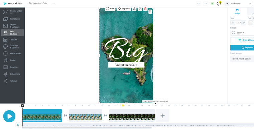This screenshot has height=129, width=254.
Task: Click the umbrella-shaped icon in canvas toolbar
Action: [140, 9]
